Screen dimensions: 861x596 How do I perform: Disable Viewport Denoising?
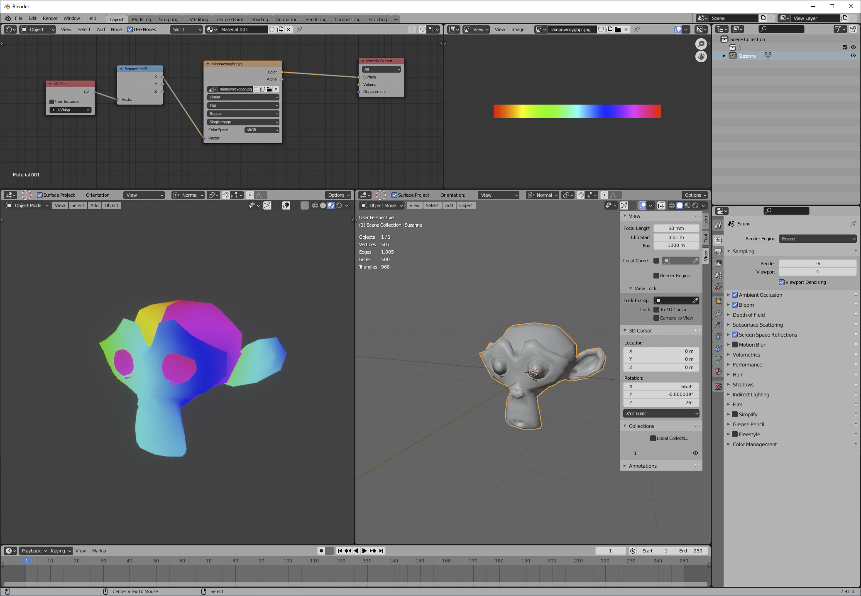coord(782,282)
